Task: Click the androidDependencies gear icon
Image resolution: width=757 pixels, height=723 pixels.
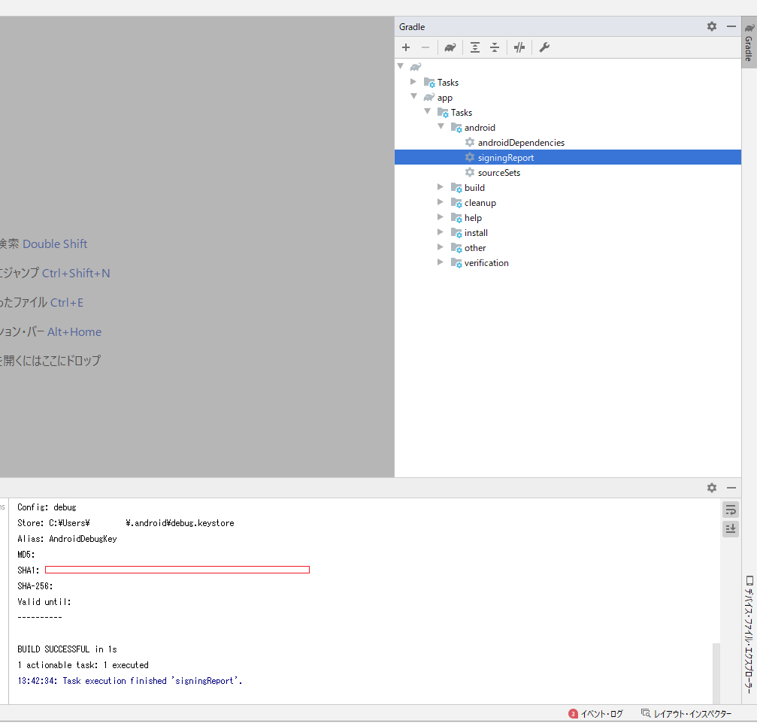Action: click(x=470, y=142)
